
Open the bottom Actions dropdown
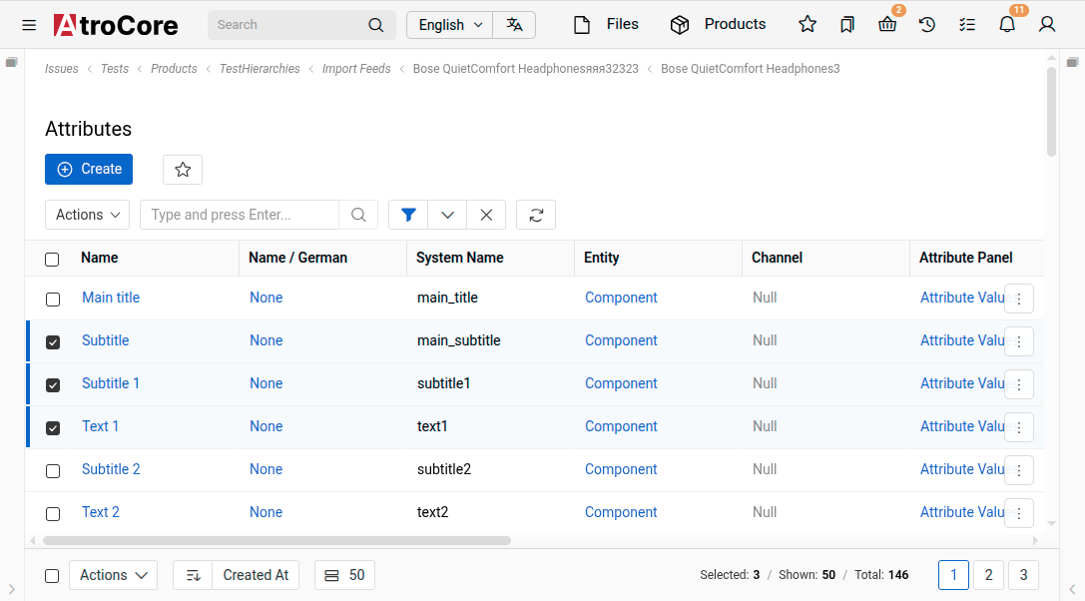(x=114, y=575)
